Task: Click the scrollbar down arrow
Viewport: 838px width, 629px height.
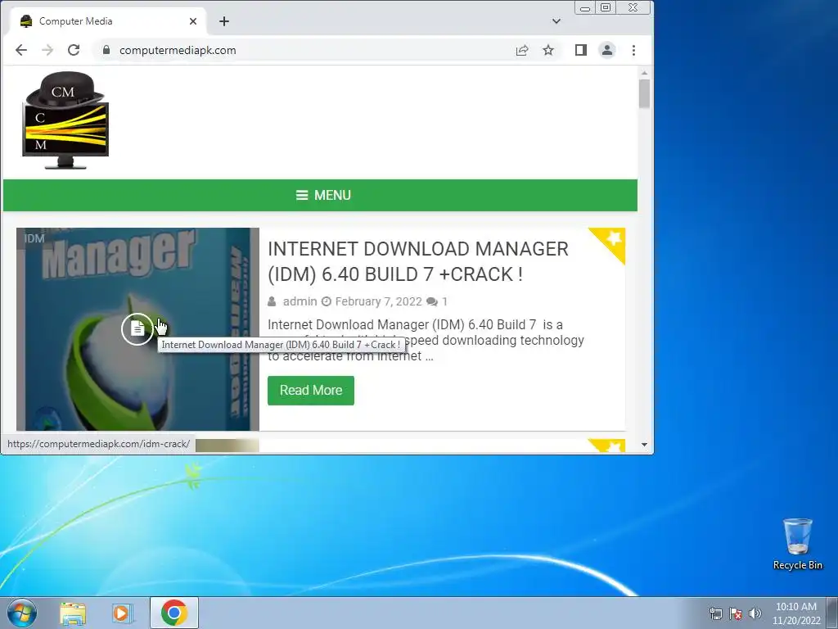Action: [645, 445]
